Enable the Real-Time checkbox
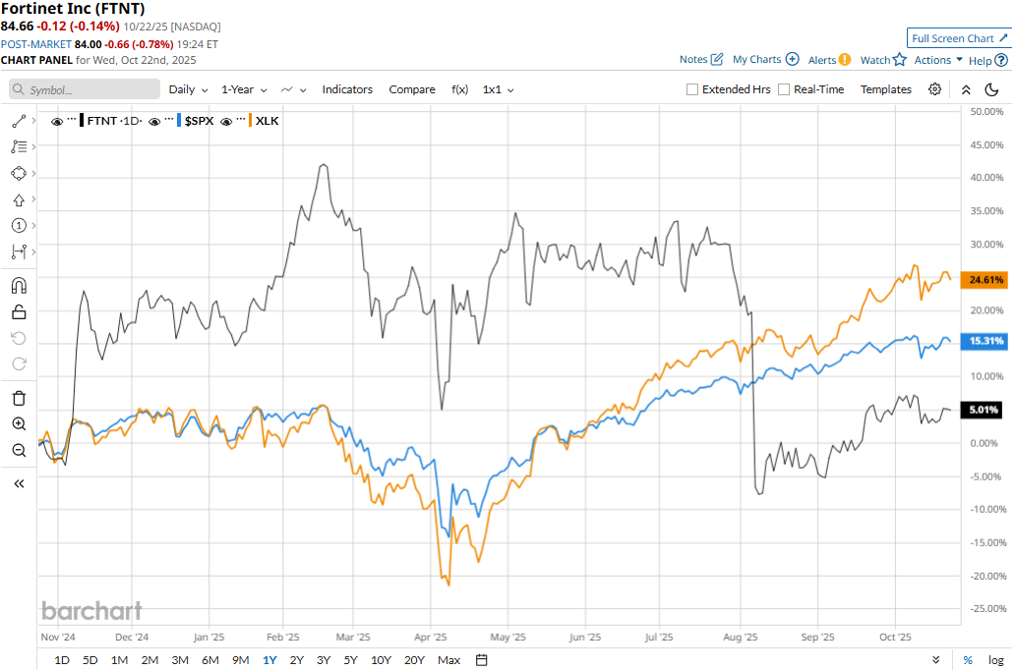 pos(784,89)
